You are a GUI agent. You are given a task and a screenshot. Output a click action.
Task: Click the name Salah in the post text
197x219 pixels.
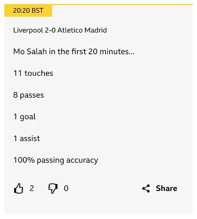point(37,52)
